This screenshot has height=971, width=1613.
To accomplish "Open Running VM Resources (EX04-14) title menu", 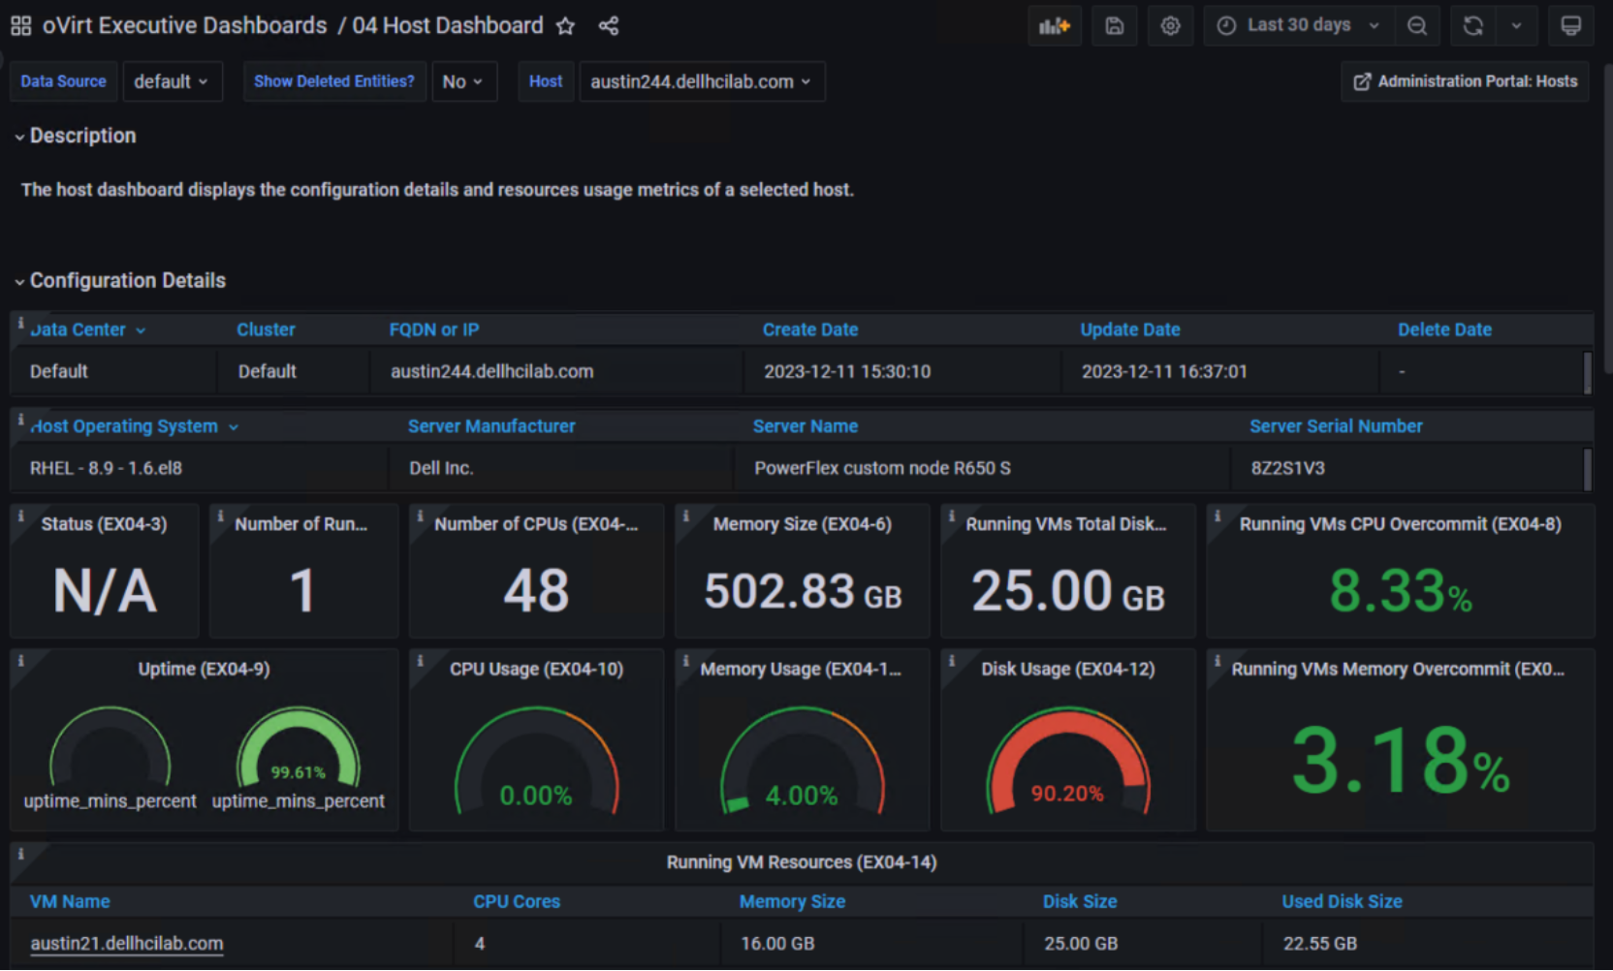I will 802,862.
